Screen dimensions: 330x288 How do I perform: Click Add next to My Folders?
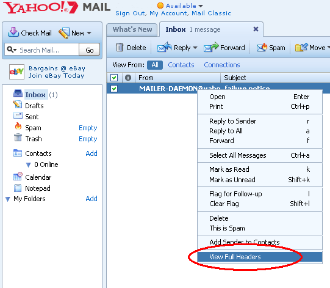click(91, 199)
